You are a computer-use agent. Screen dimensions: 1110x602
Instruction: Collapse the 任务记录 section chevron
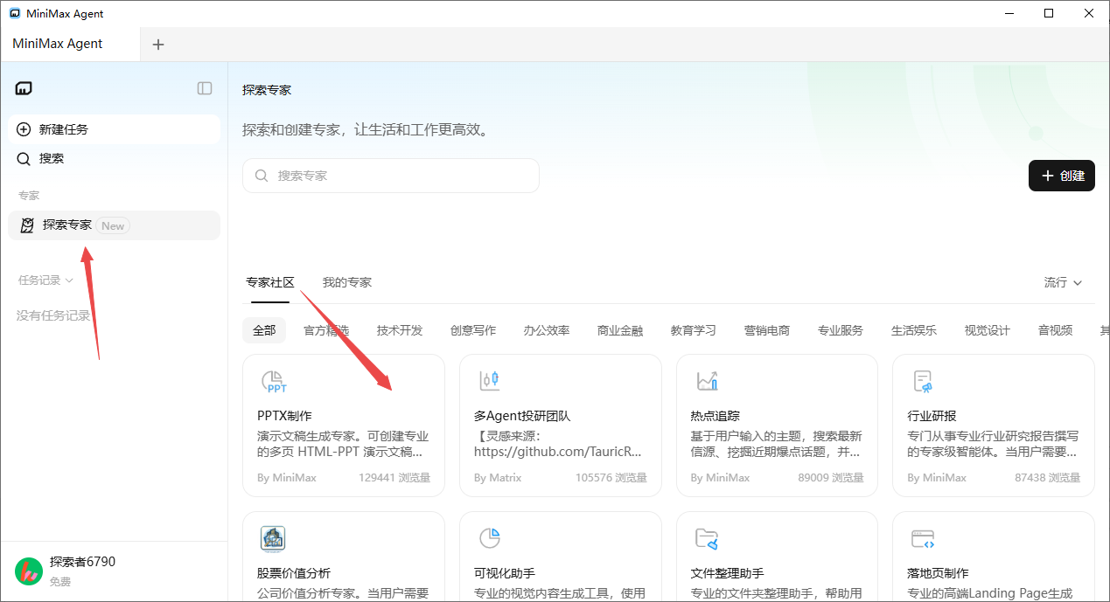[x=69, y=280]
